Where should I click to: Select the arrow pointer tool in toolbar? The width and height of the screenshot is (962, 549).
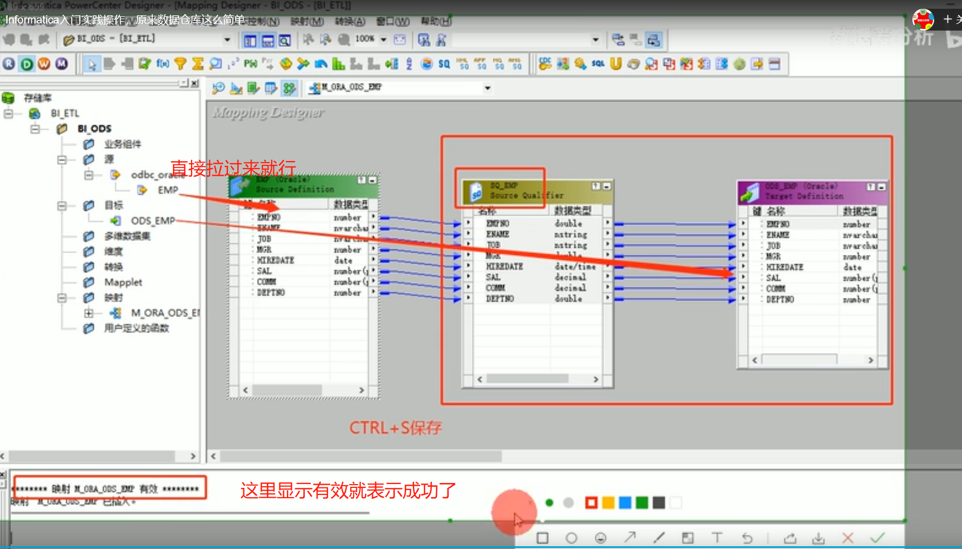(92, 64)
